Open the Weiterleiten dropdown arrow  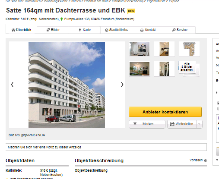tap(199, 124)
